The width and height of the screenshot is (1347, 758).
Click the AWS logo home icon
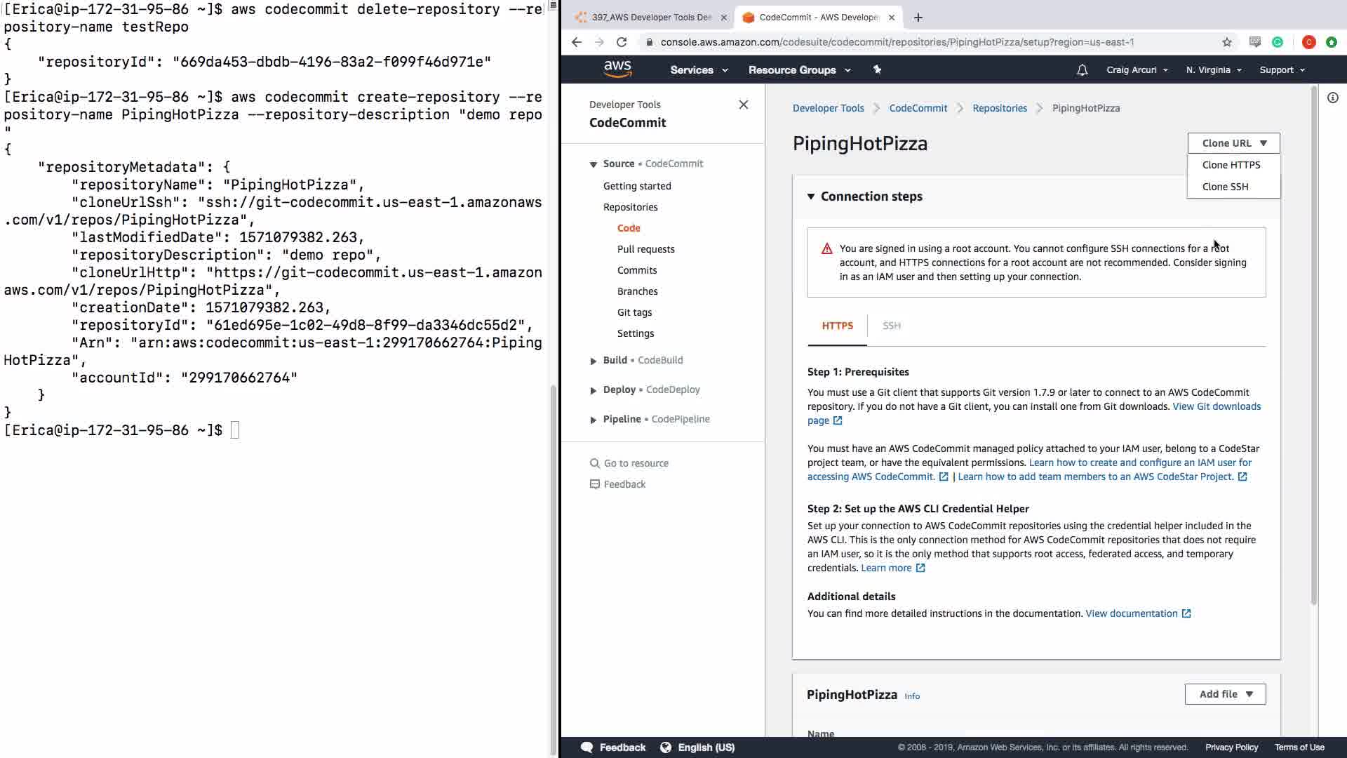point(617,69)
